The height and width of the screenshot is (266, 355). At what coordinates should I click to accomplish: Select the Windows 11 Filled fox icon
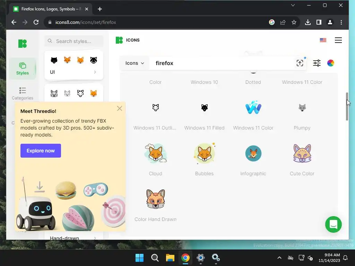(x=205, y=107)
